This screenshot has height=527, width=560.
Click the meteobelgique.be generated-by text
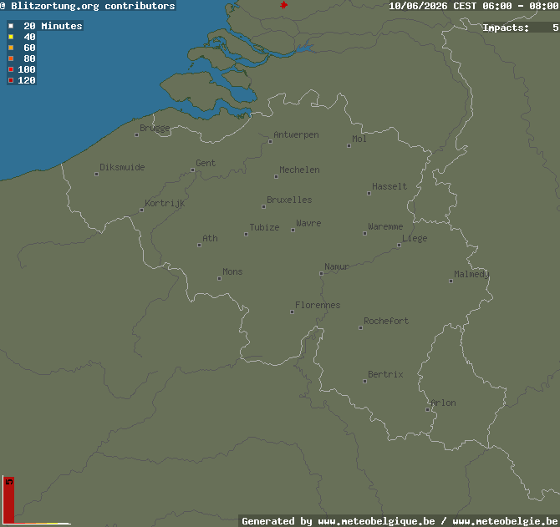coord(400,521)
